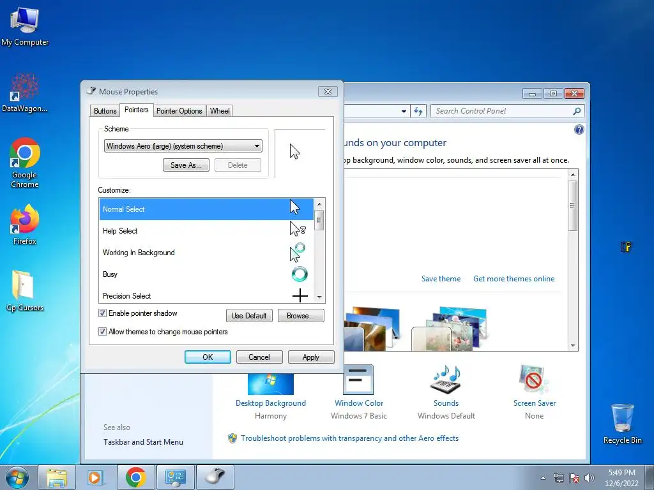Screen dimensions: 654x490
Task: Click the Browse button
Action: point(301,315)
